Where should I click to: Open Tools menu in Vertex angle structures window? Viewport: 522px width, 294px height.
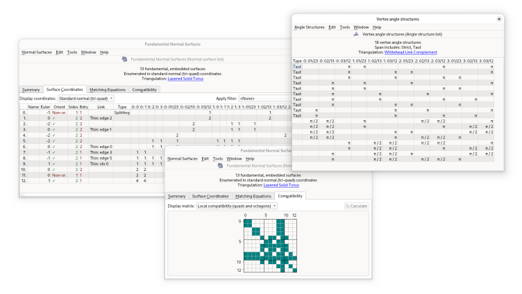pos(344,27)
